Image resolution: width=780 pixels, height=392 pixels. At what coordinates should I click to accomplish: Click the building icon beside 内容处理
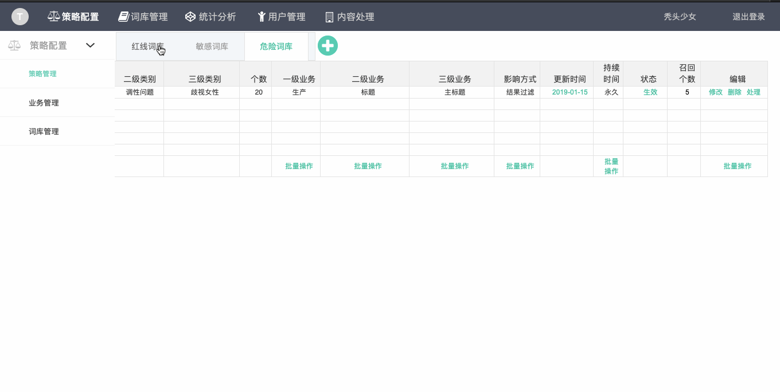coord(329,17)
